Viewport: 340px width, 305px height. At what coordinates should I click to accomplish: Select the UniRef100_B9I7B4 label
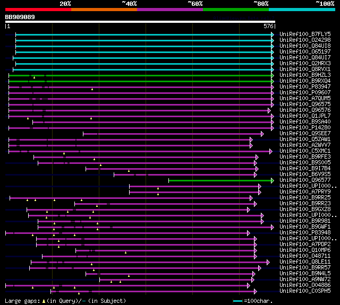tap(305, 169)
